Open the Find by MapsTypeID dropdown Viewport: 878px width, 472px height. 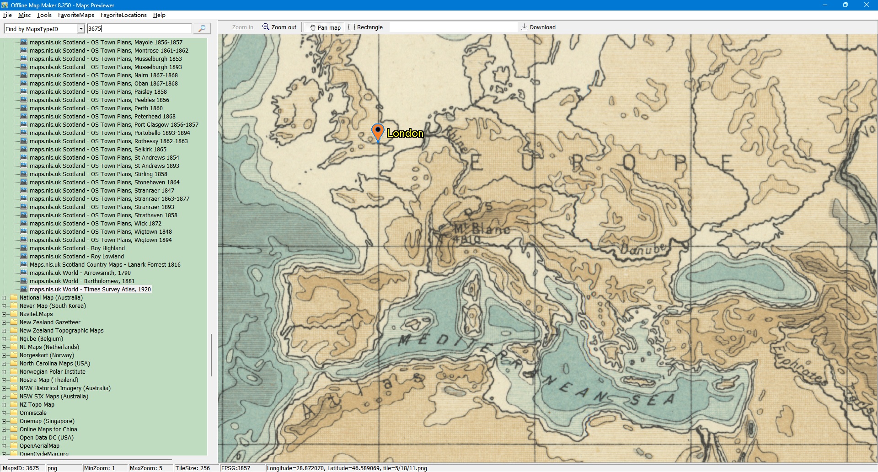81,29
